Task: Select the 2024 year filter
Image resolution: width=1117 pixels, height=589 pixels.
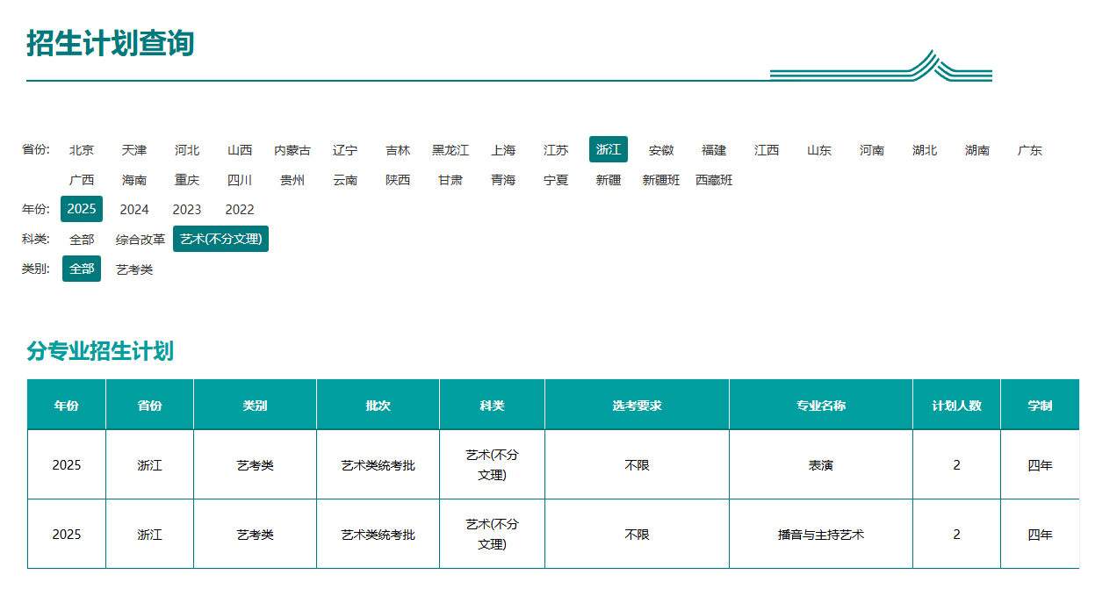Action: pyautogui.click(x=134, y=210)
